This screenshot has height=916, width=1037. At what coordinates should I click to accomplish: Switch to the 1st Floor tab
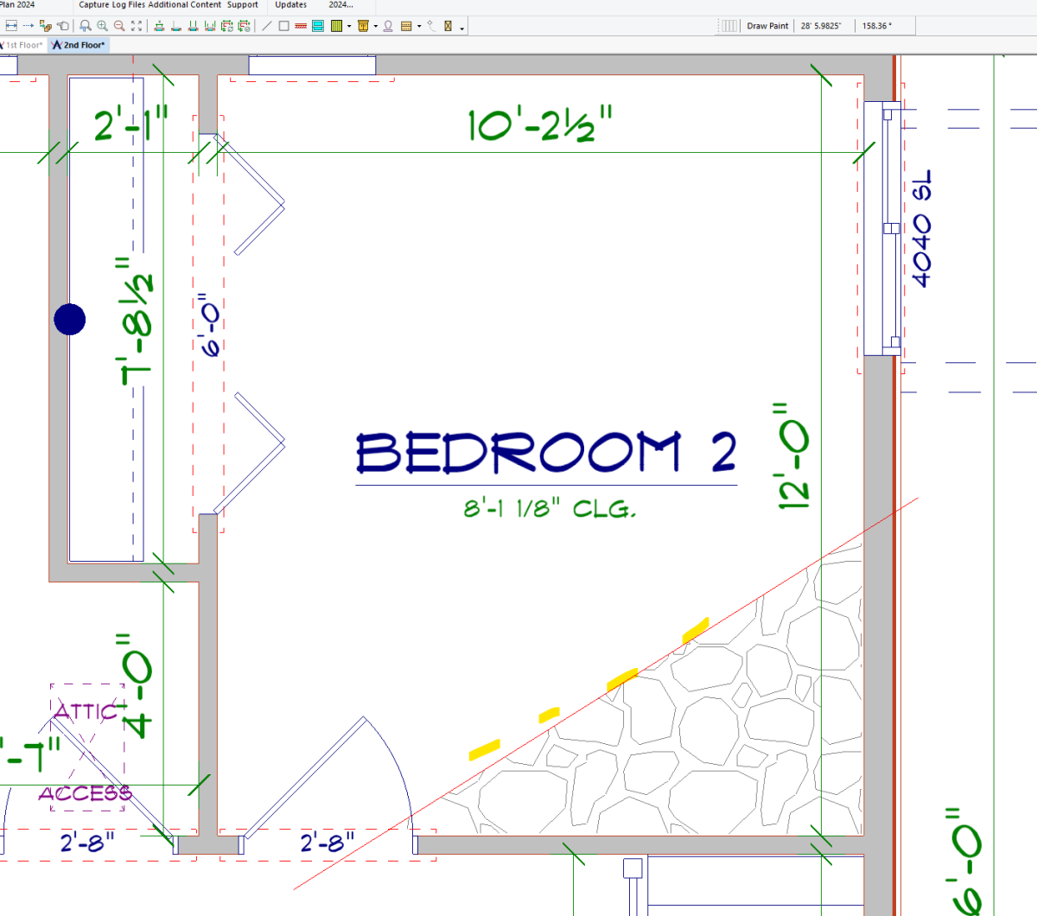22,45
